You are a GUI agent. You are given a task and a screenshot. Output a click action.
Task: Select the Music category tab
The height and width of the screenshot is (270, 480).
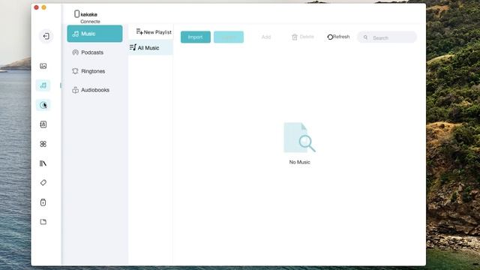(x=94, y=34)
